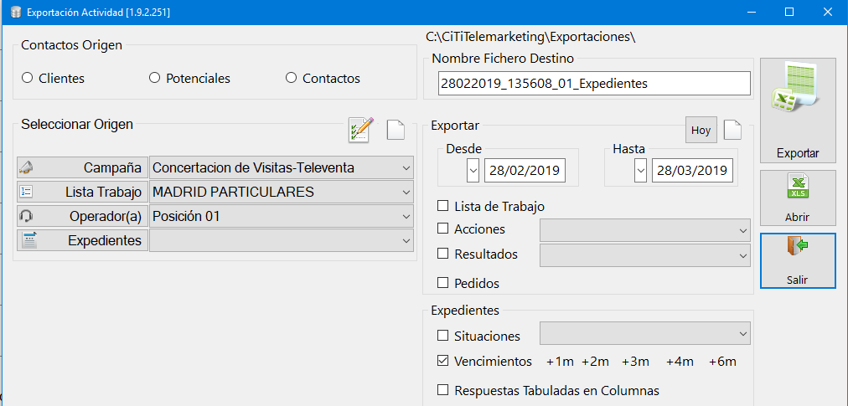
Task: Minimize the Exportación Actividad window
Action: tap(752, 12)
